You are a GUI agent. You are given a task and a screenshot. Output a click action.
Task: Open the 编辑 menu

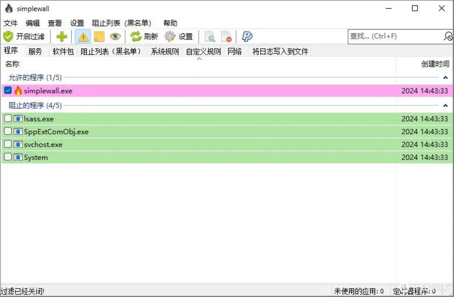pos(32,23)
